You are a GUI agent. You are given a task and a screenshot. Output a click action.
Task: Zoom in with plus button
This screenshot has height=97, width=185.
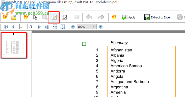(x=101, y=27)
